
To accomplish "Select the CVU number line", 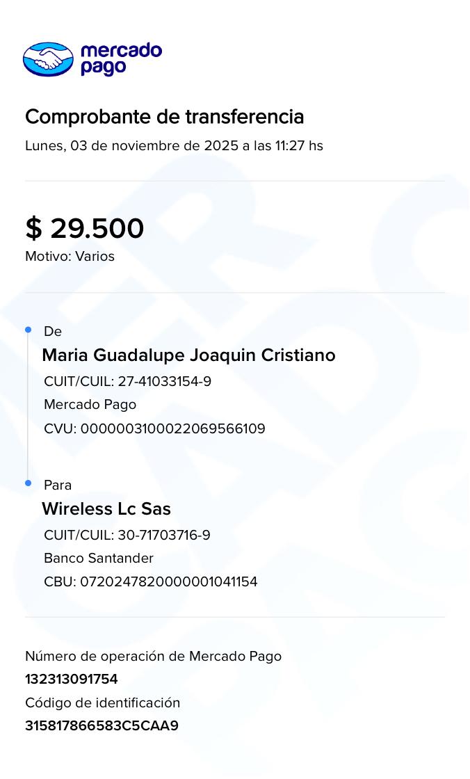I will [x=154, y=429].
